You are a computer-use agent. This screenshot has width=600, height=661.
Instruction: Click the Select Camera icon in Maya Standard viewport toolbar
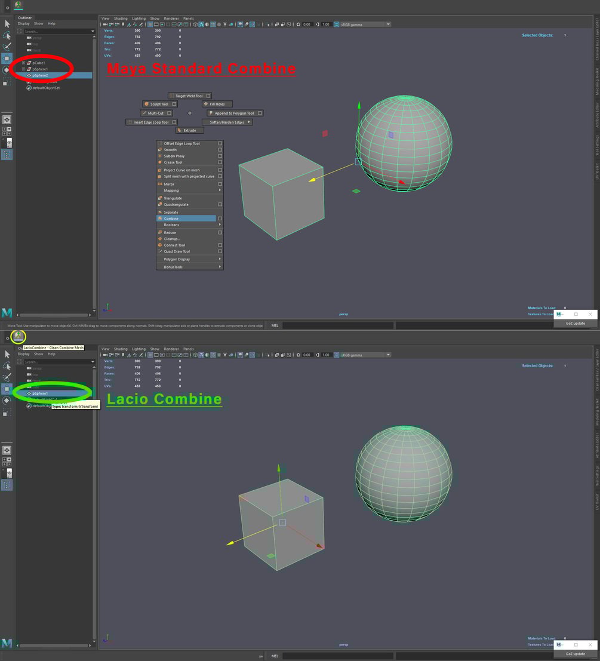click(x=105, y=24)
